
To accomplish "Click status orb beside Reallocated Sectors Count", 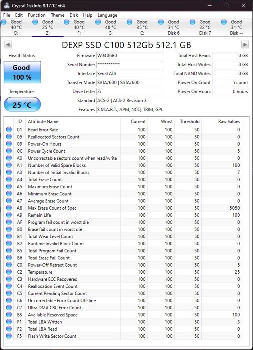I will point(9,137).
